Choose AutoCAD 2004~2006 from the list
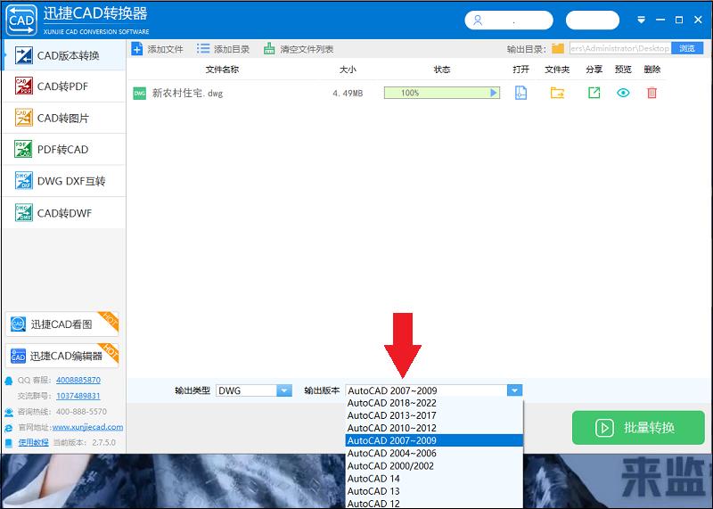 [434, 453]
